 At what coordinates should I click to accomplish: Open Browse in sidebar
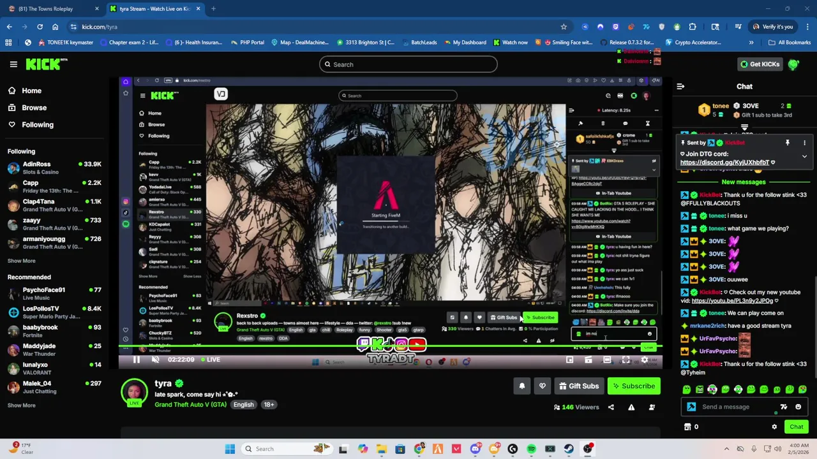(34, 108)
